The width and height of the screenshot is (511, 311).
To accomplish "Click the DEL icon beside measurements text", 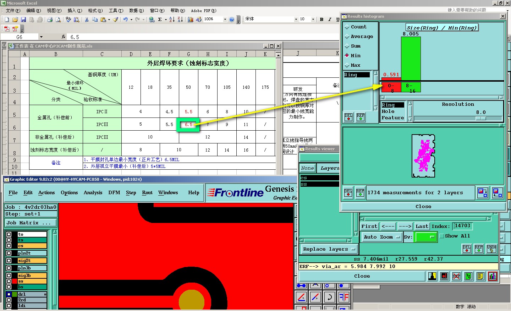I will click(x=348, y=193).
